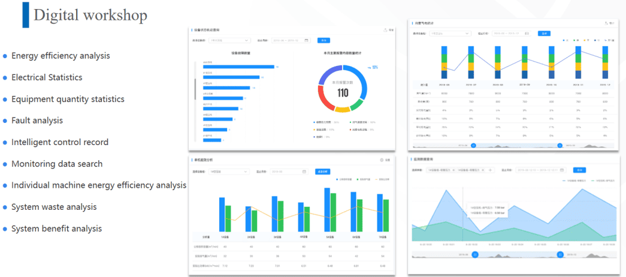Expand device dropdown in monthly statistics panel

click(467, 34)
